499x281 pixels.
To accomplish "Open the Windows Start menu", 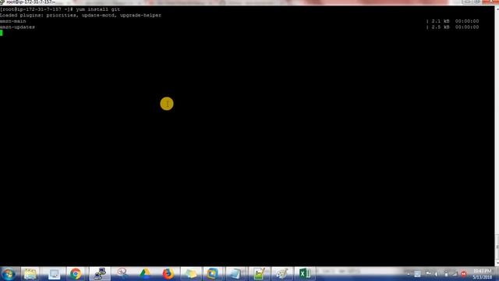I will 9,274.
